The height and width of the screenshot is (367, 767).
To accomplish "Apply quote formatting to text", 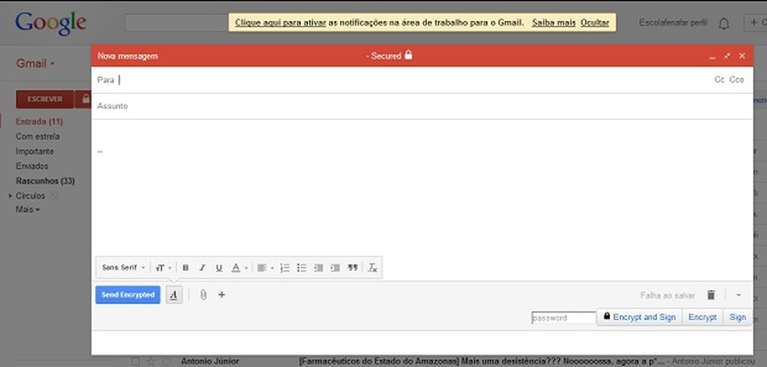I will [x=352, y=268].
